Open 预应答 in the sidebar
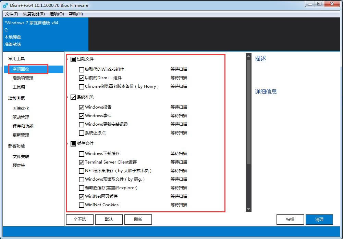 (19, 165)
